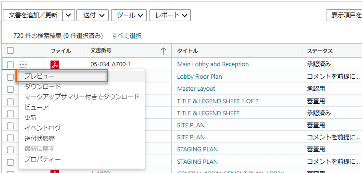This screenshot has height=173, width=362.
Task: Check the Master Layout row checkbox
Action: pos(11,89)
